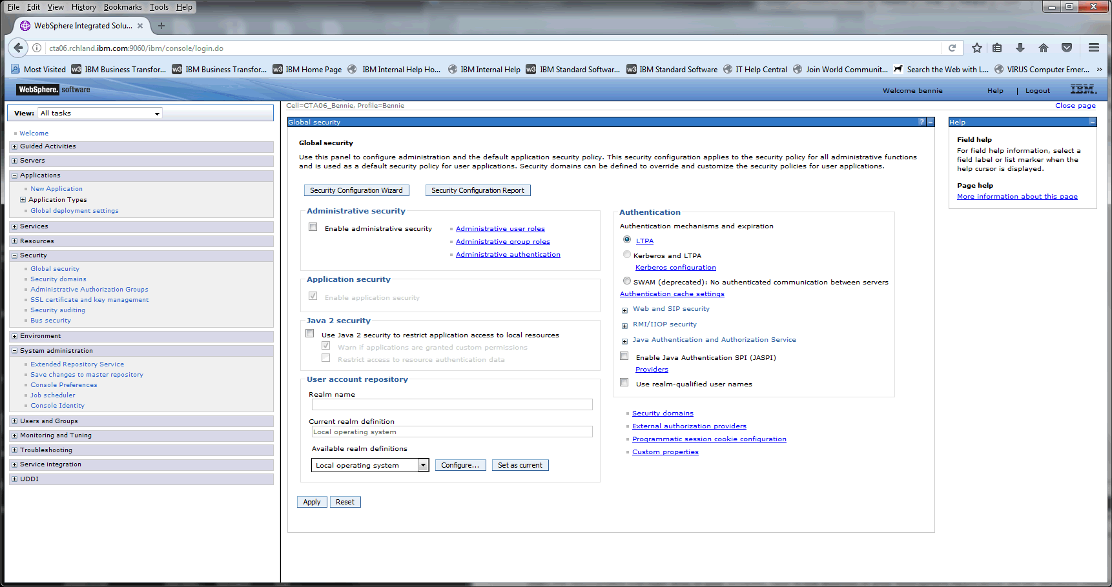Viewport: 1112px width, 587px height.
Task: Expand RMI/IIOP security
Action: click(624, 326)
